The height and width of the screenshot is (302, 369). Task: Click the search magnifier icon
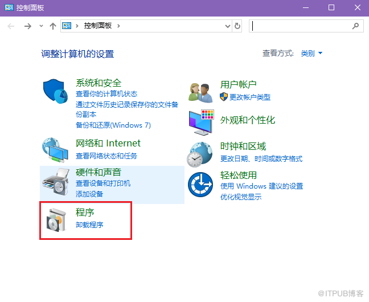point(355,26)
